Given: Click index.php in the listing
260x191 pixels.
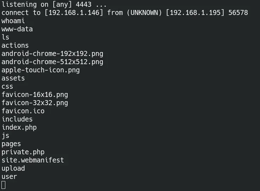Looking at the screenshot, I should click(x=19, y=127).
